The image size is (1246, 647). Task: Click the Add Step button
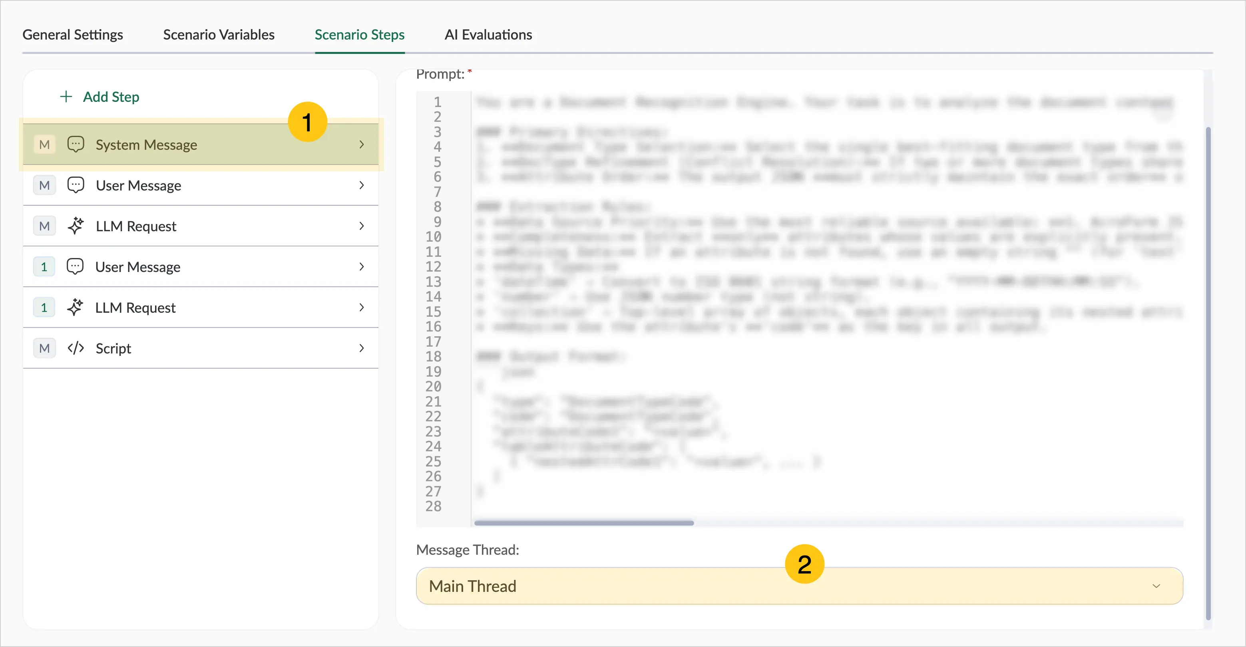pos(100,97)
